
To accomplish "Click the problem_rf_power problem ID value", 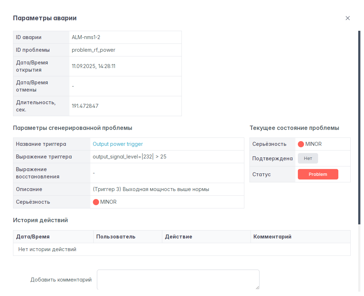I will [x=94, y=50].
